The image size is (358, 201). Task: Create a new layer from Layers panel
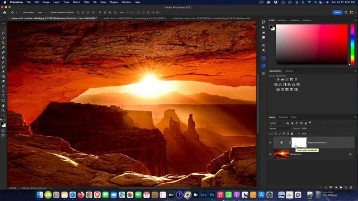[x=346, y=188]
